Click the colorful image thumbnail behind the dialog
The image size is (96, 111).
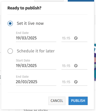point(95,62)
